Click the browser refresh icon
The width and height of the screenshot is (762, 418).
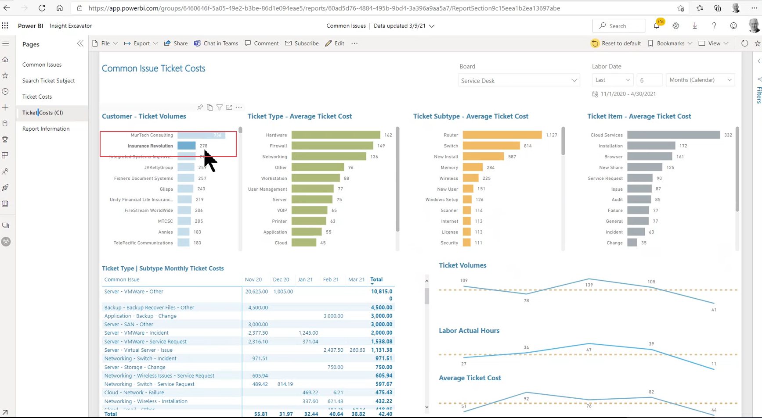click(x=42, y=8)
